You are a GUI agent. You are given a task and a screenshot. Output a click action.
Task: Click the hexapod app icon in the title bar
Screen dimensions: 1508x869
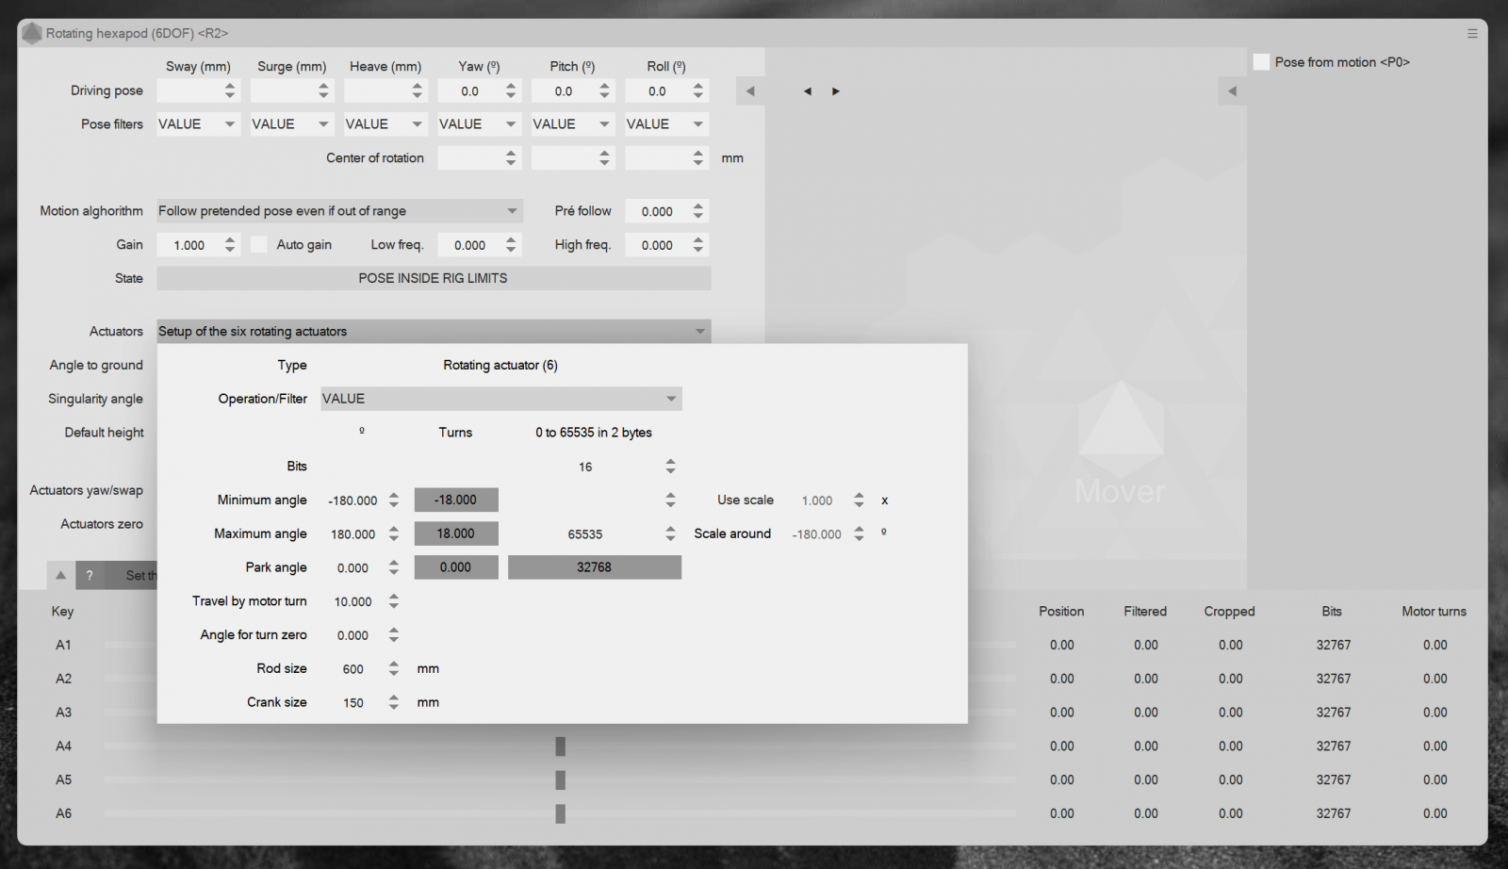click(x=32, y=33)
